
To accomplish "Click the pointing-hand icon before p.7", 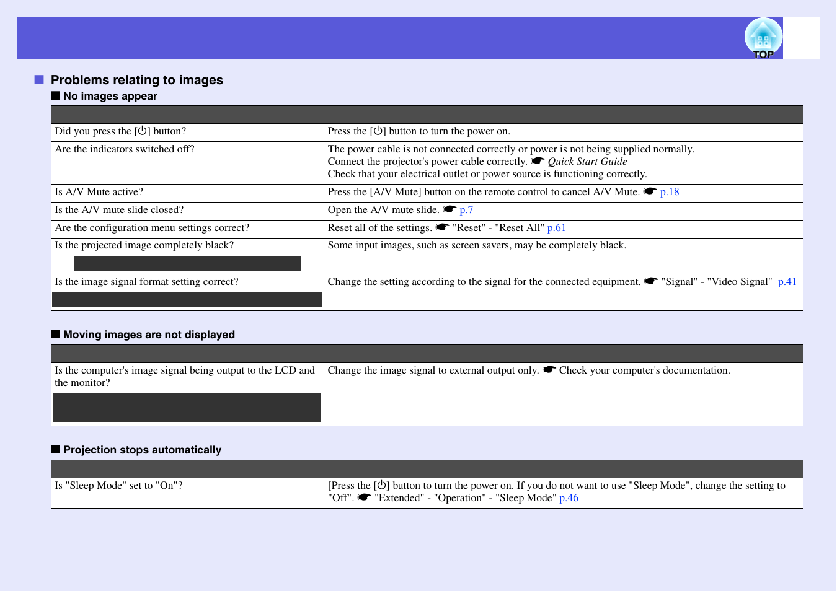I will (x=449, y=209).
